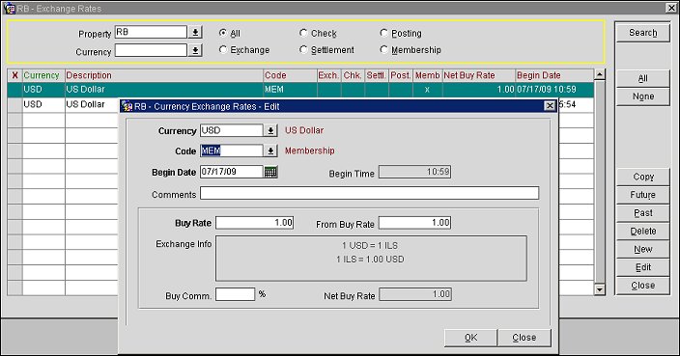The image size is (680, 356).
Task: Click the x mark in the Memb column
Action: pyautogui.click(x=427, y=90)
